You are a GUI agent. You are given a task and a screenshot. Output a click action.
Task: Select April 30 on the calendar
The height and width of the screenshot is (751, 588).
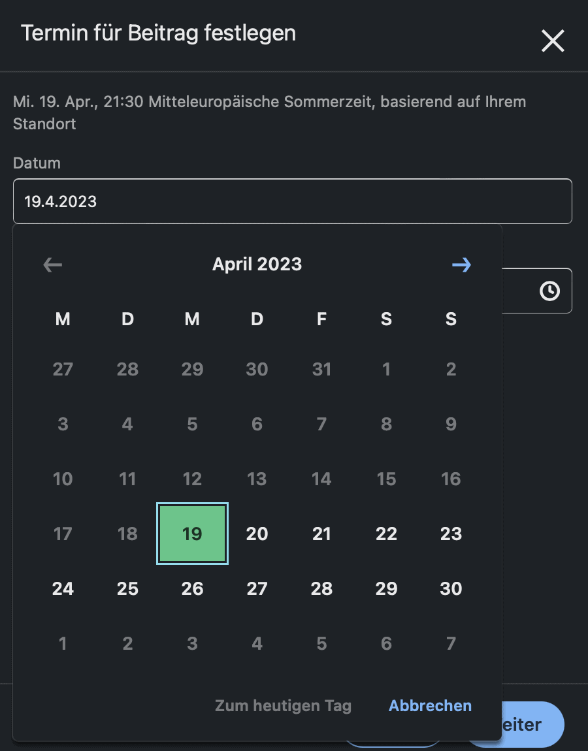tap(451, 588)
